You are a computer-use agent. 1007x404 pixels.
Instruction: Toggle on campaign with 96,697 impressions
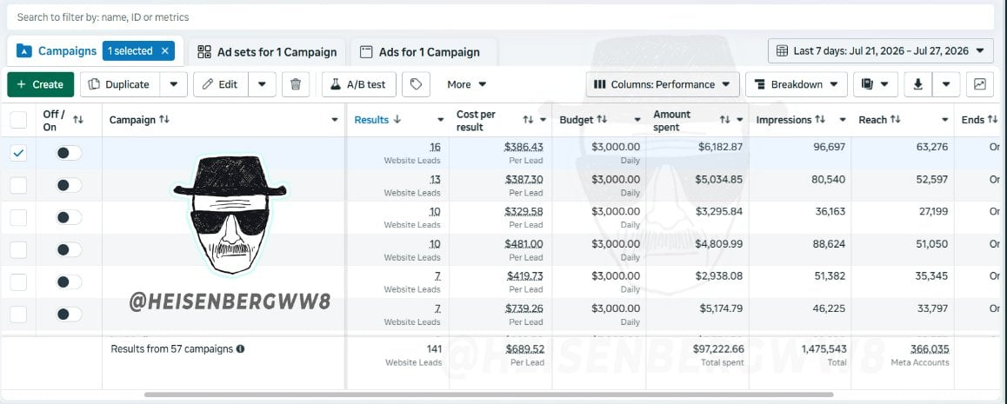(69, 153)
